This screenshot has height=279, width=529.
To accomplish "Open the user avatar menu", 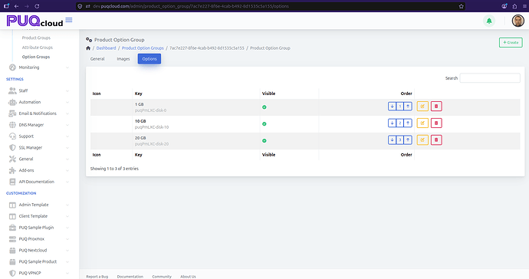I will pyautogui.click(x=517, y=21).
